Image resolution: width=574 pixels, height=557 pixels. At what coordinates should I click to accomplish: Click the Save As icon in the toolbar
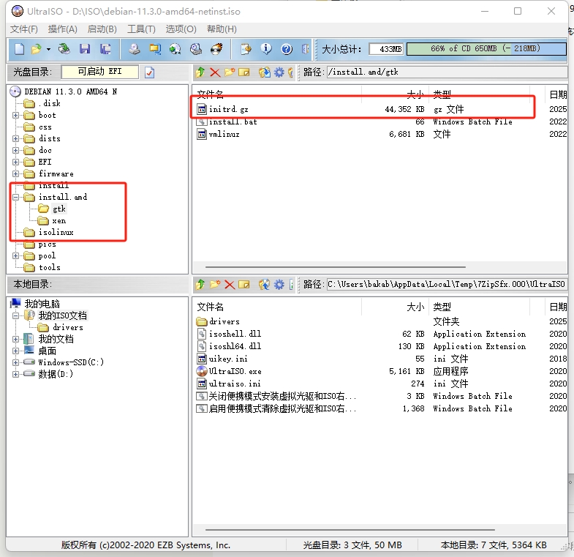(105, 49)
